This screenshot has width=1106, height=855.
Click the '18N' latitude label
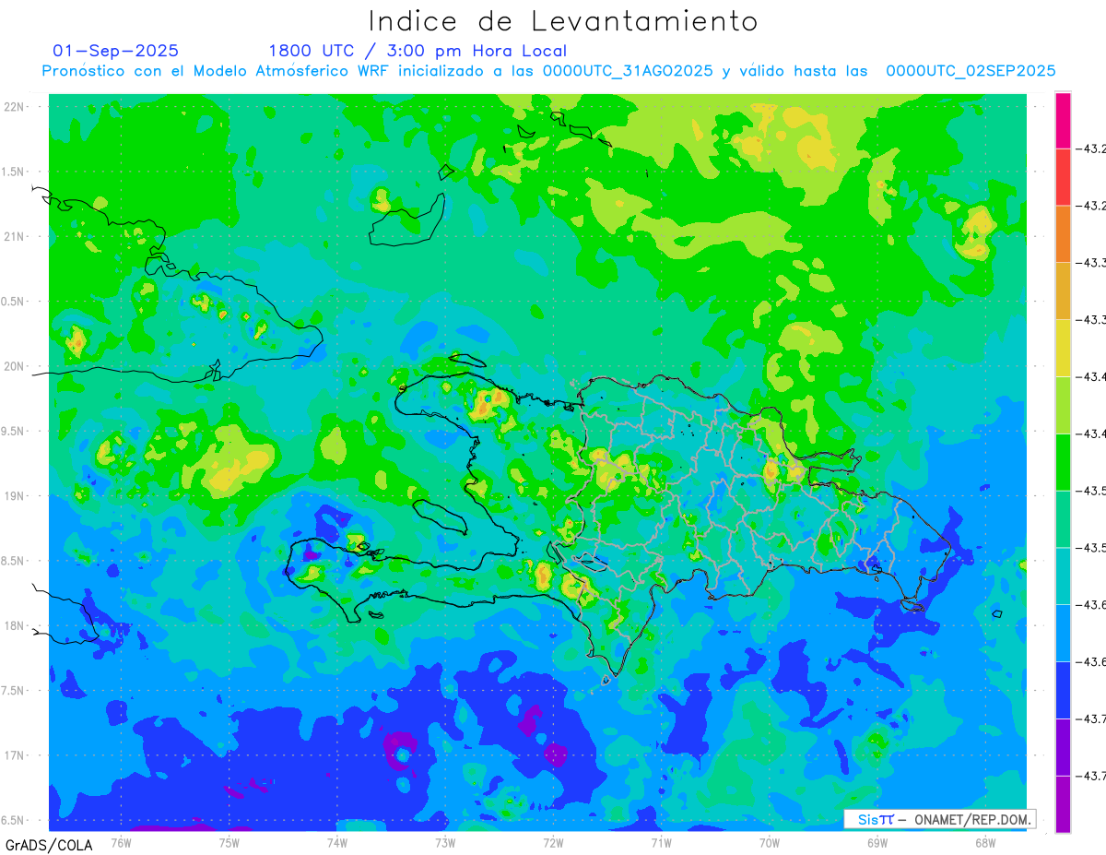click(x=16, y=625)
